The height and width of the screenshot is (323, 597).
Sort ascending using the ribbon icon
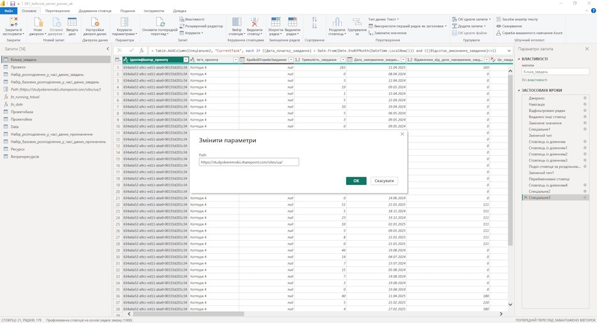pyautogui.click(x=314, y=19)
